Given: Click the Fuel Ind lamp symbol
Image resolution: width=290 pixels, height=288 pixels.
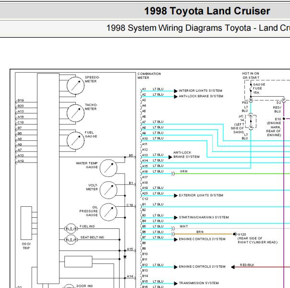Looking at the screenshot, I should click(71, 228).
